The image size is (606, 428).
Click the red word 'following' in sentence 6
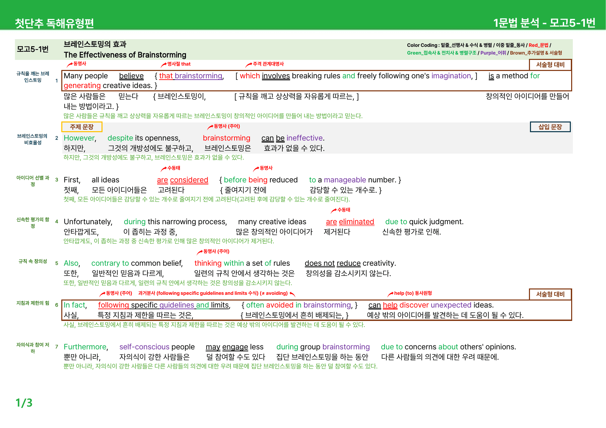[113, 305]
